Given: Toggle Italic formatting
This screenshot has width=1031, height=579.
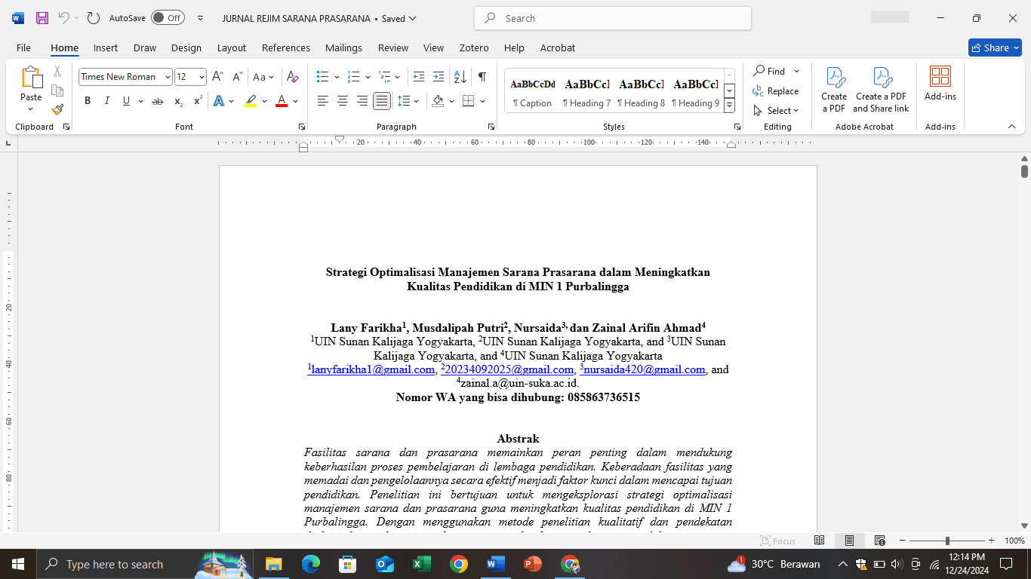Looking at the screenshot, I should pos(106,101).
